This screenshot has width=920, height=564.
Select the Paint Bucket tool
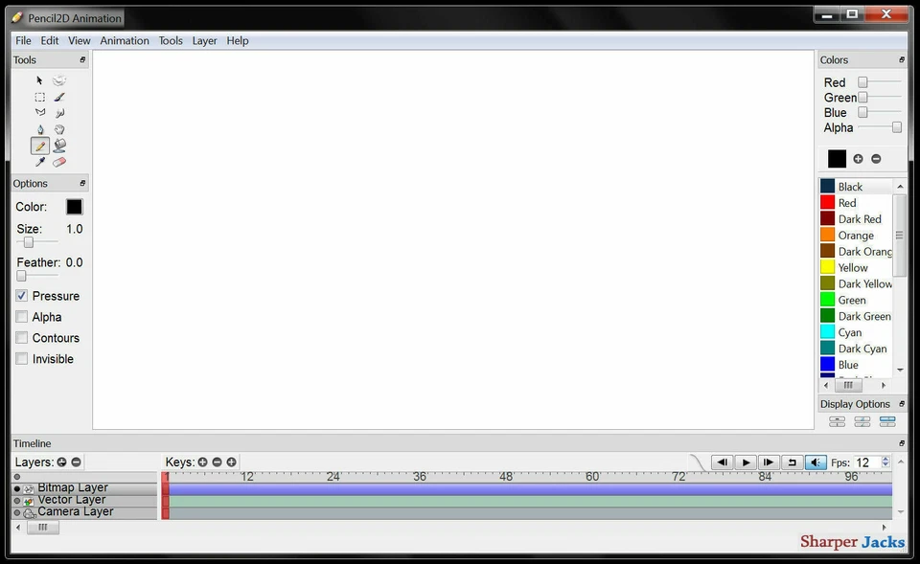[58, 146]
